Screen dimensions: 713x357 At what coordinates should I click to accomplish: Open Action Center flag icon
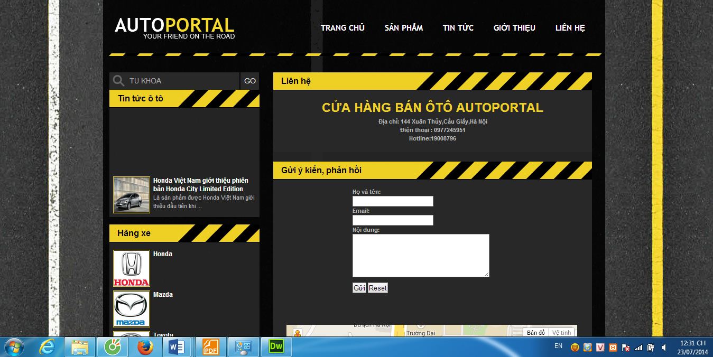click(x=626, y=347)
